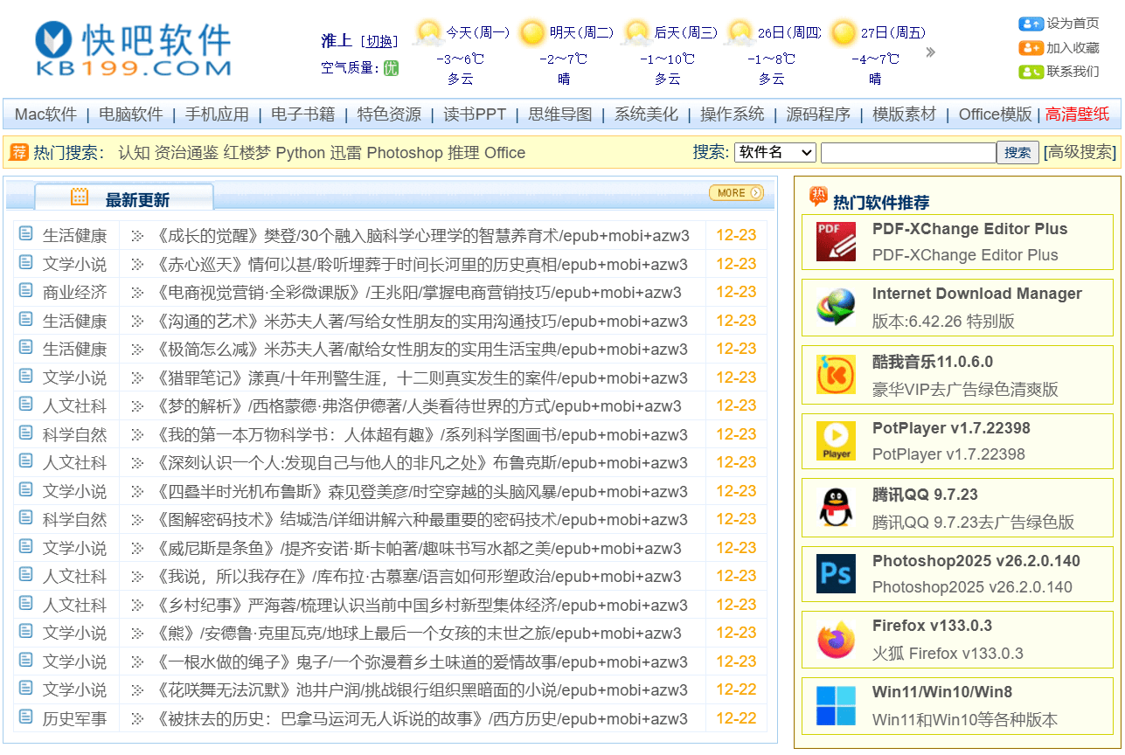The image size is (1125, 755).
Task: Click 切换 to change city
Action: click(x=379, y=41)
